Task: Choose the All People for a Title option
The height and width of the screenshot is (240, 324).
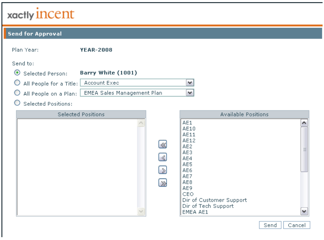Action: 17,83
